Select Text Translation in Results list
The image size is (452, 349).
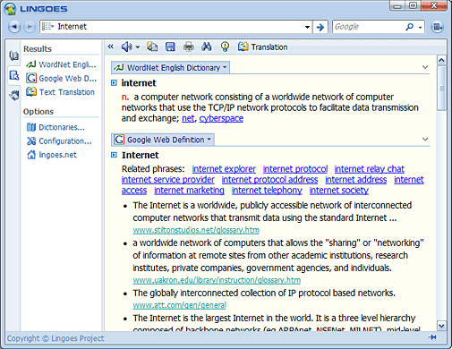(60, 92)
